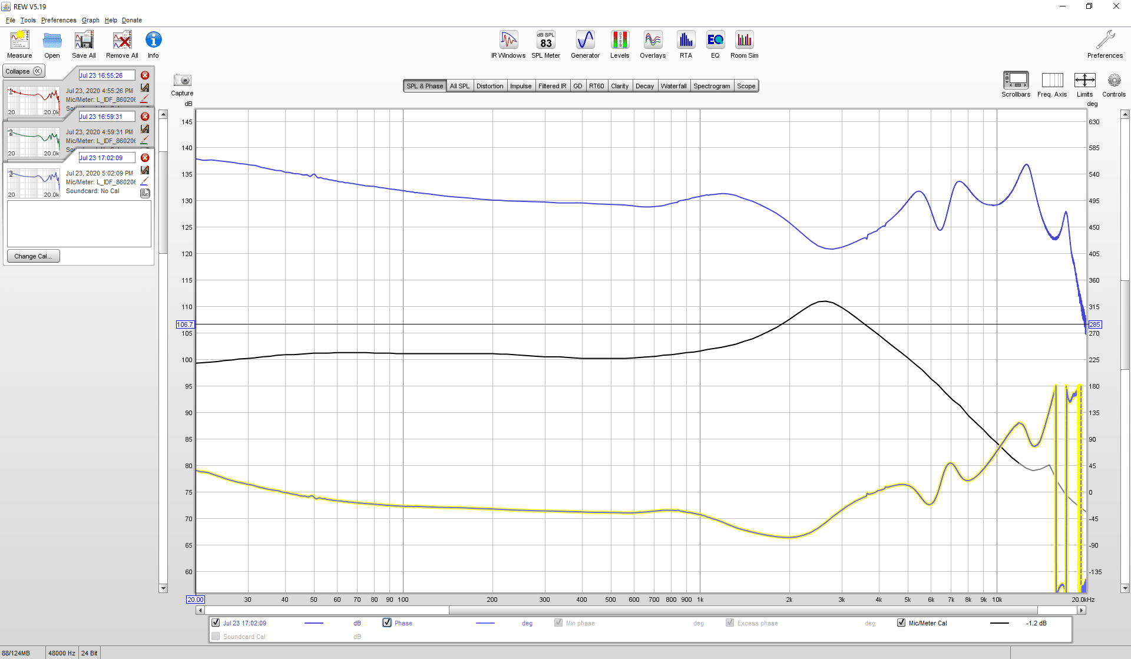Delete the Jul 23 16:59:31 measurement
This screenshot has width=1131, height=659.
(x=145, y=117)
